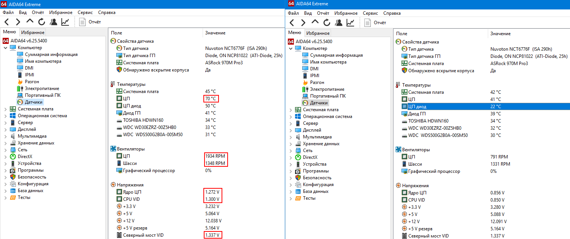Switch to Избранное tab in left window
The height and width of the screenshot is (239, 570).
click(33, 33)
